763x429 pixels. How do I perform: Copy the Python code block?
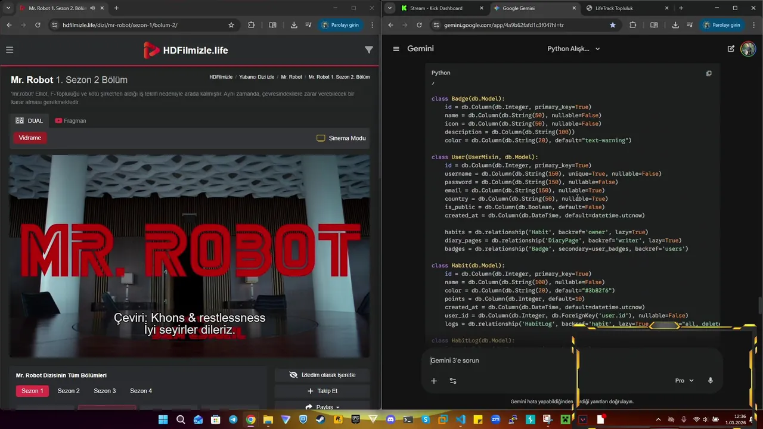(709, 73)
